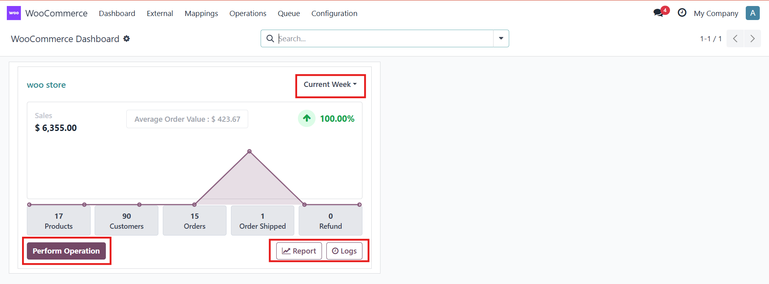Screen dimensions: 769x284
Task: Go to the next page arrow
Action: 753,38
